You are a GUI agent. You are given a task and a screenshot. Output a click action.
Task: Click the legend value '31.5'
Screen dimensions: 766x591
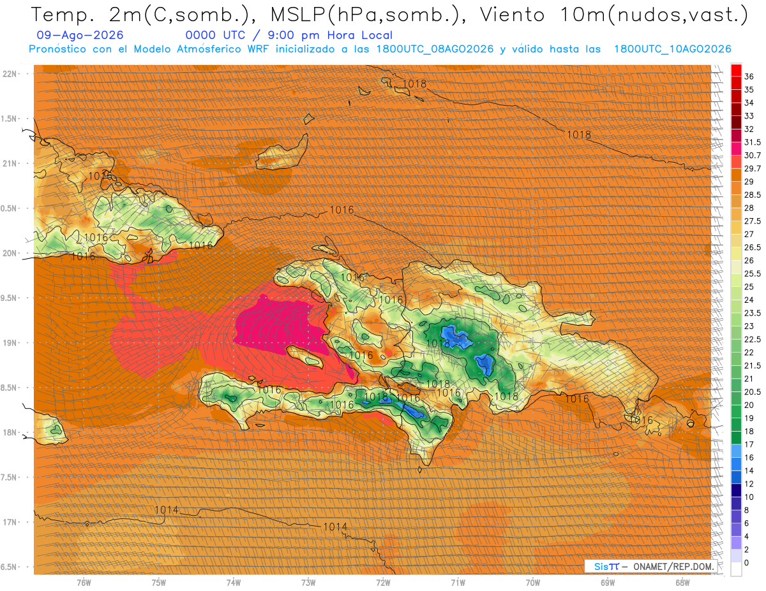click(x=752, y=142)
